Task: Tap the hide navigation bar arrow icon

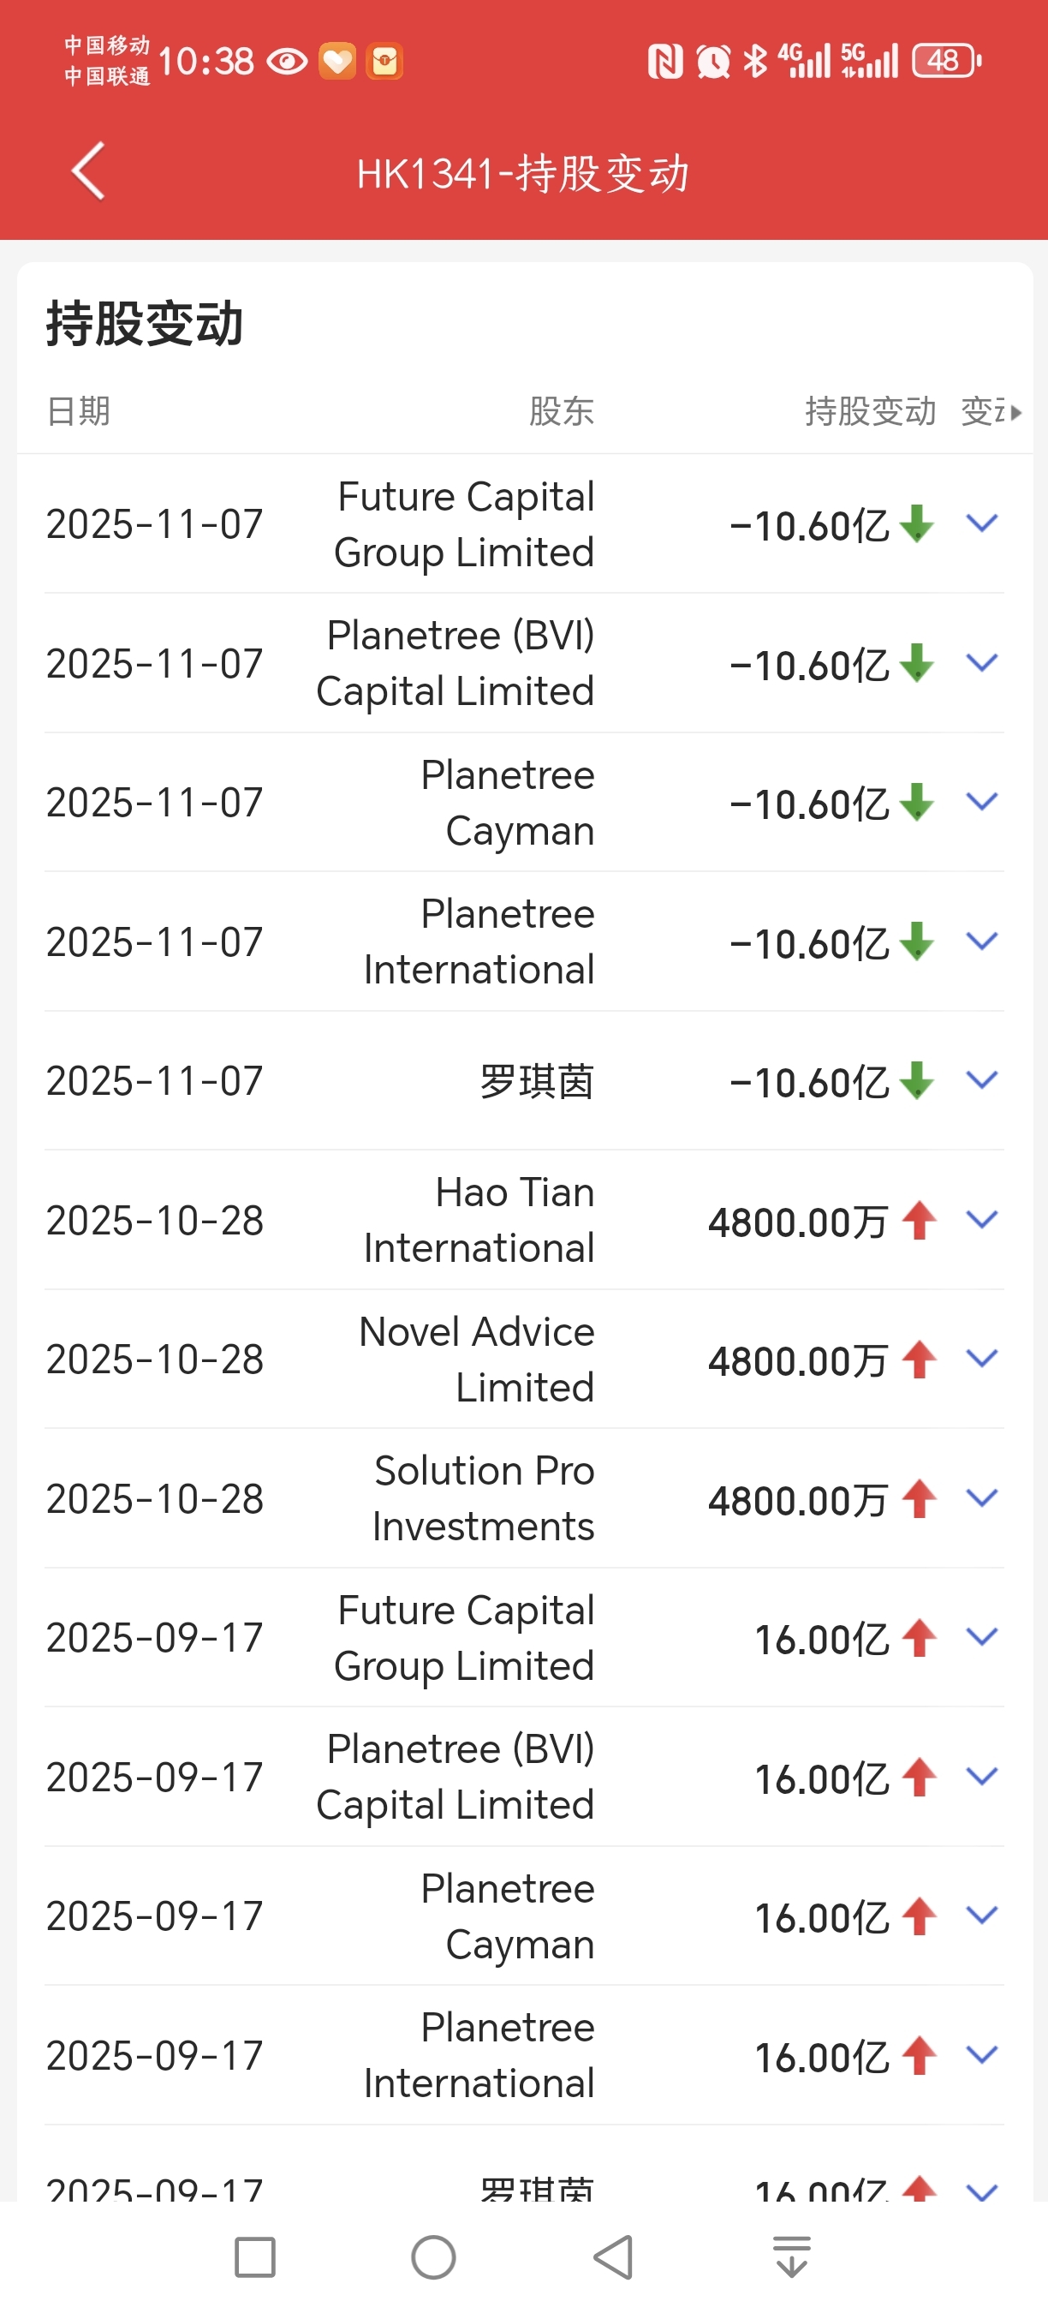Action: pos(790,2256)
